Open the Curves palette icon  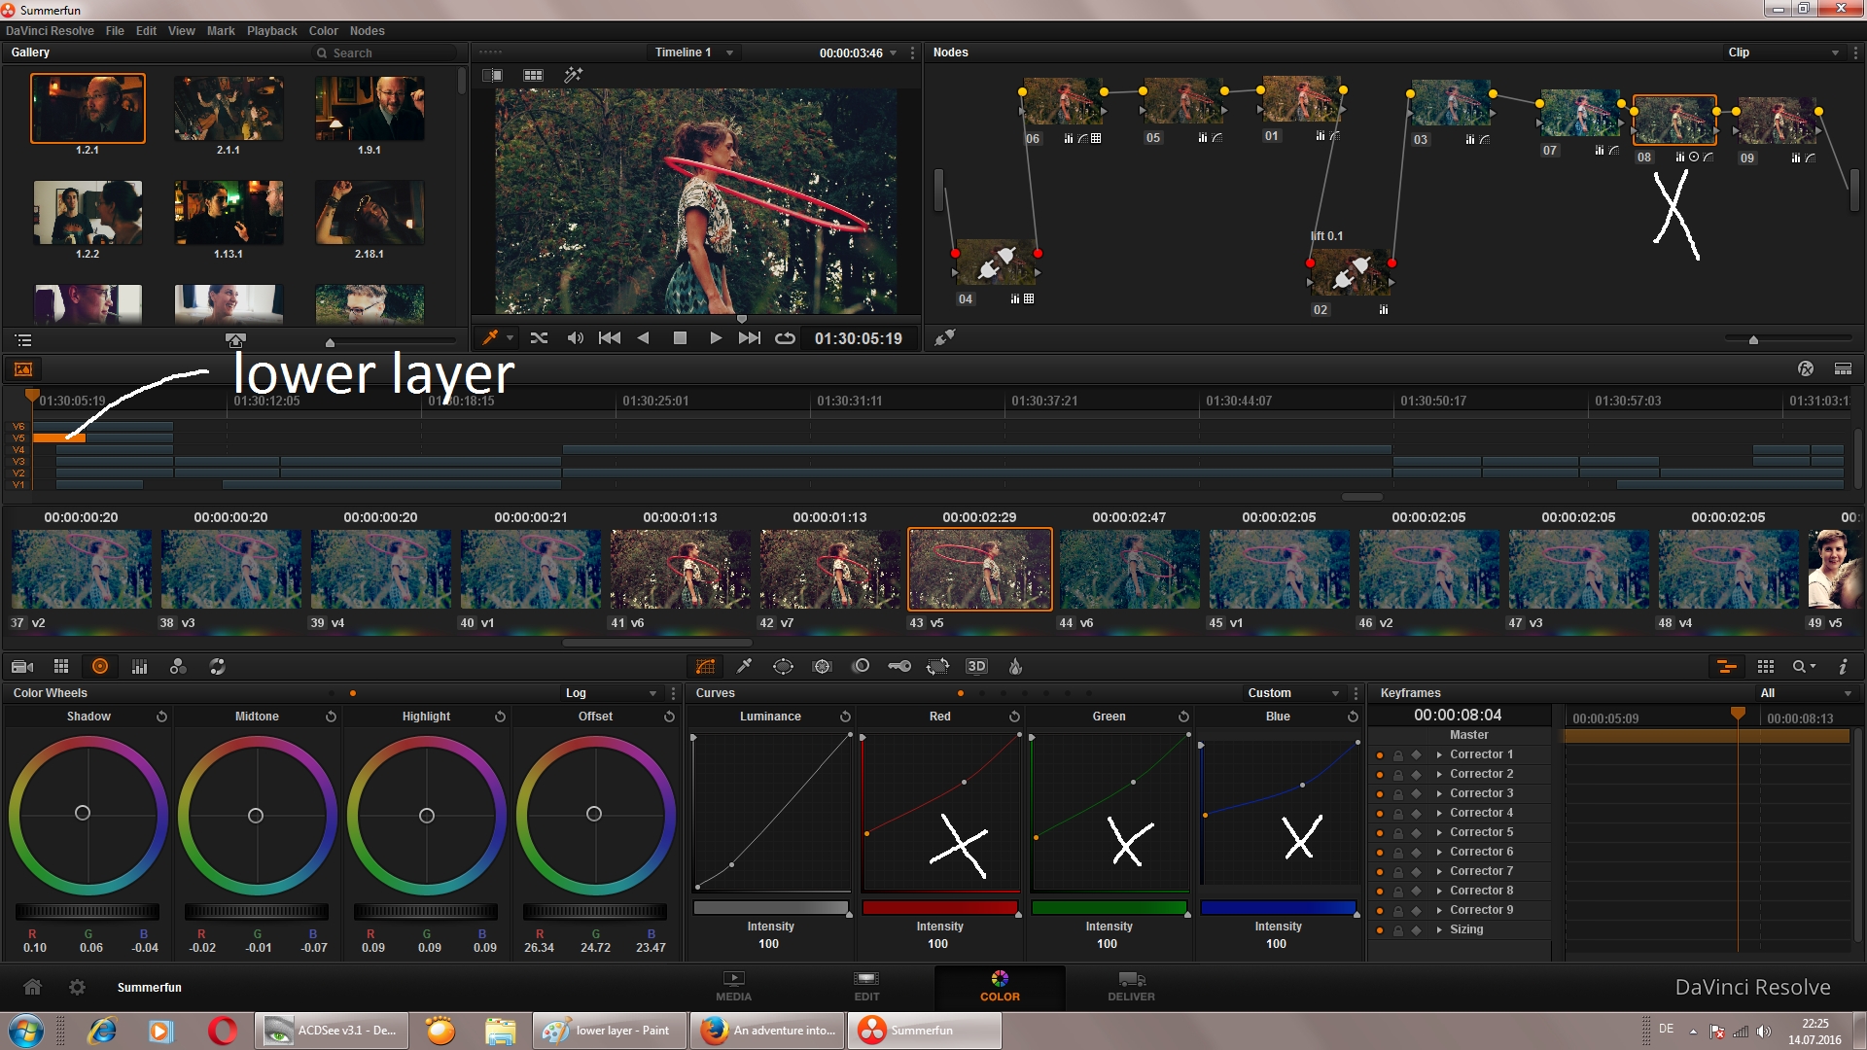(705, 667)
